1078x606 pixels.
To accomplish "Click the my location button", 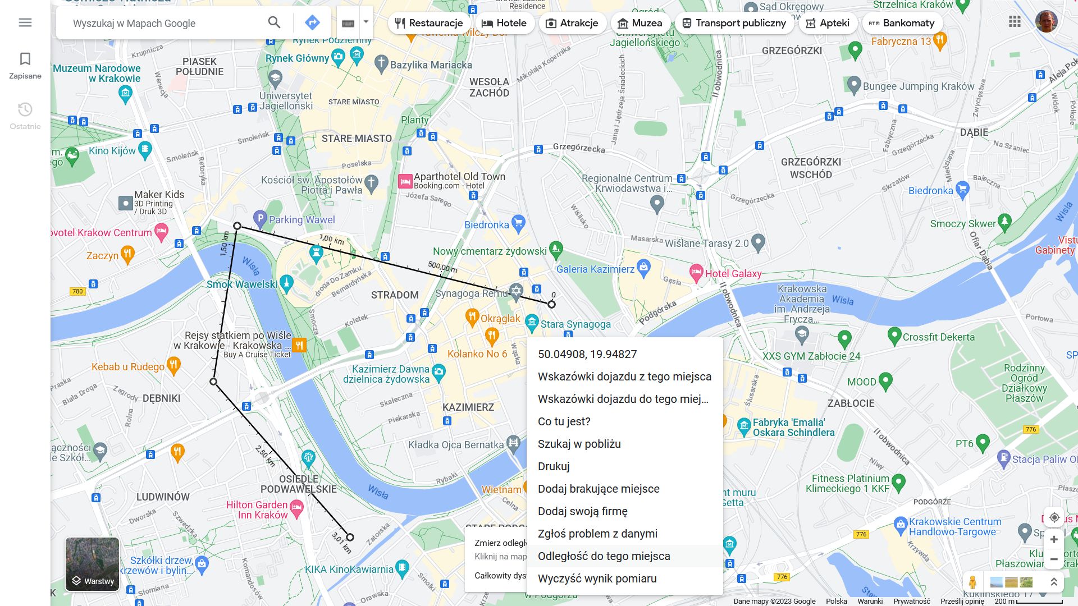I will pos(1054,517).
